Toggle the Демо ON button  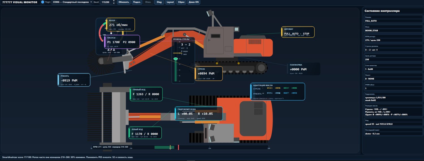pos(194,2)
